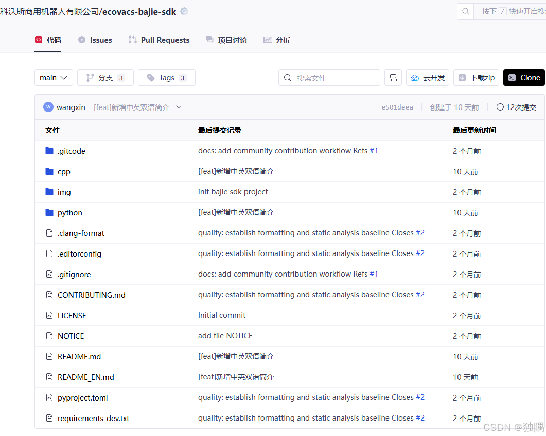This screenshot has height=436, width=546.
Task: Open issue #1 link in .gitcode row
Action: pos(374,150)
